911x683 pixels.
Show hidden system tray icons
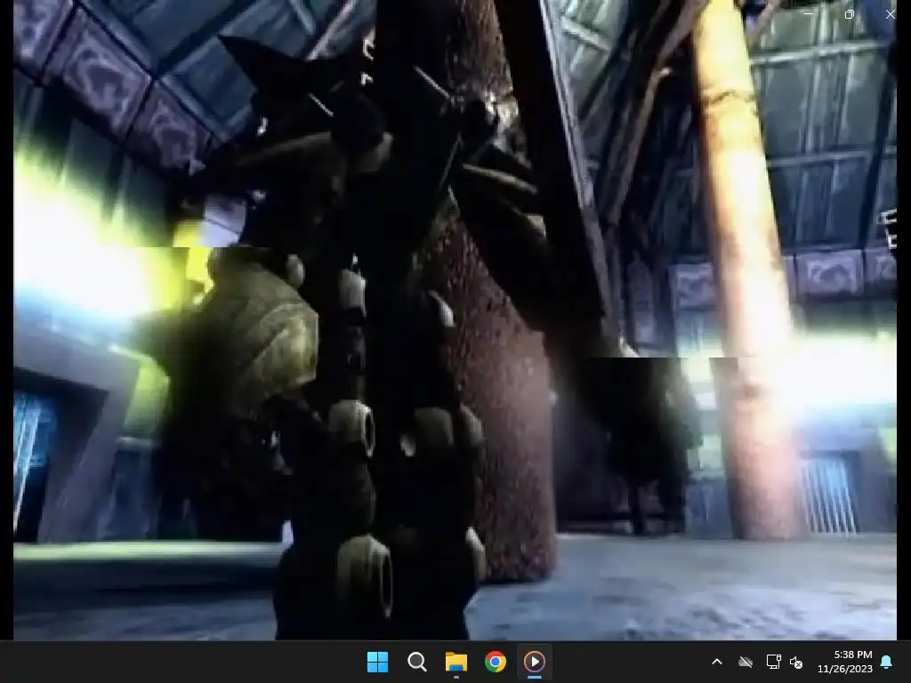click(x=717, y=662)
